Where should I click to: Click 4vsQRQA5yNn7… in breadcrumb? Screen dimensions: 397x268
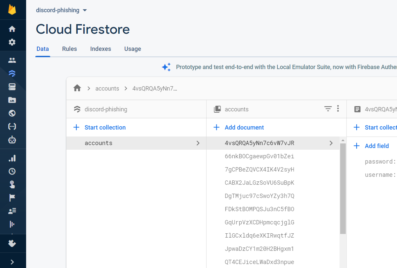(155, 89)
